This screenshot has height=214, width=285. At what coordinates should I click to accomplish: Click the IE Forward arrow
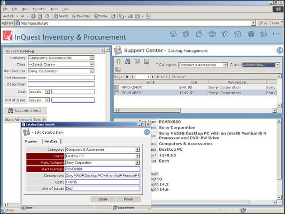pos(22,16)
